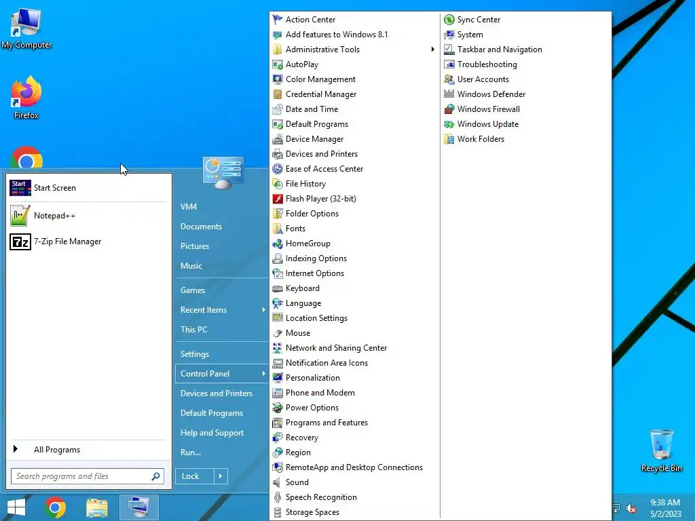The width and height of the screenshot is (695, 521).
Task: Open Chrome from the taskbar
Action: pyautogui.click(x=56, y=507)
